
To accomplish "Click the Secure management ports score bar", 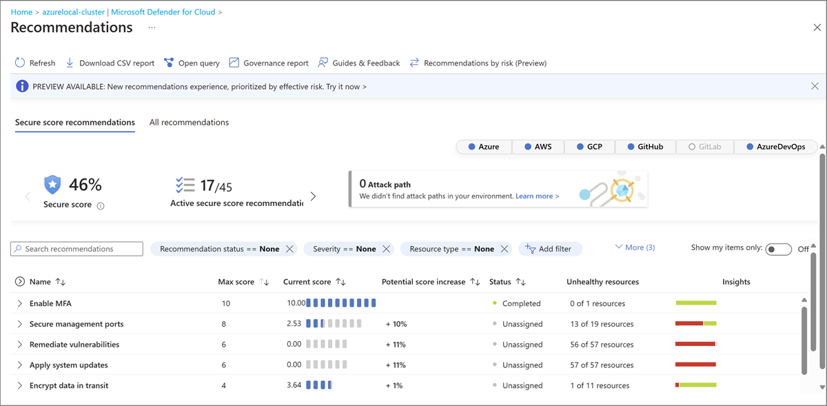I will coord(334,324).
